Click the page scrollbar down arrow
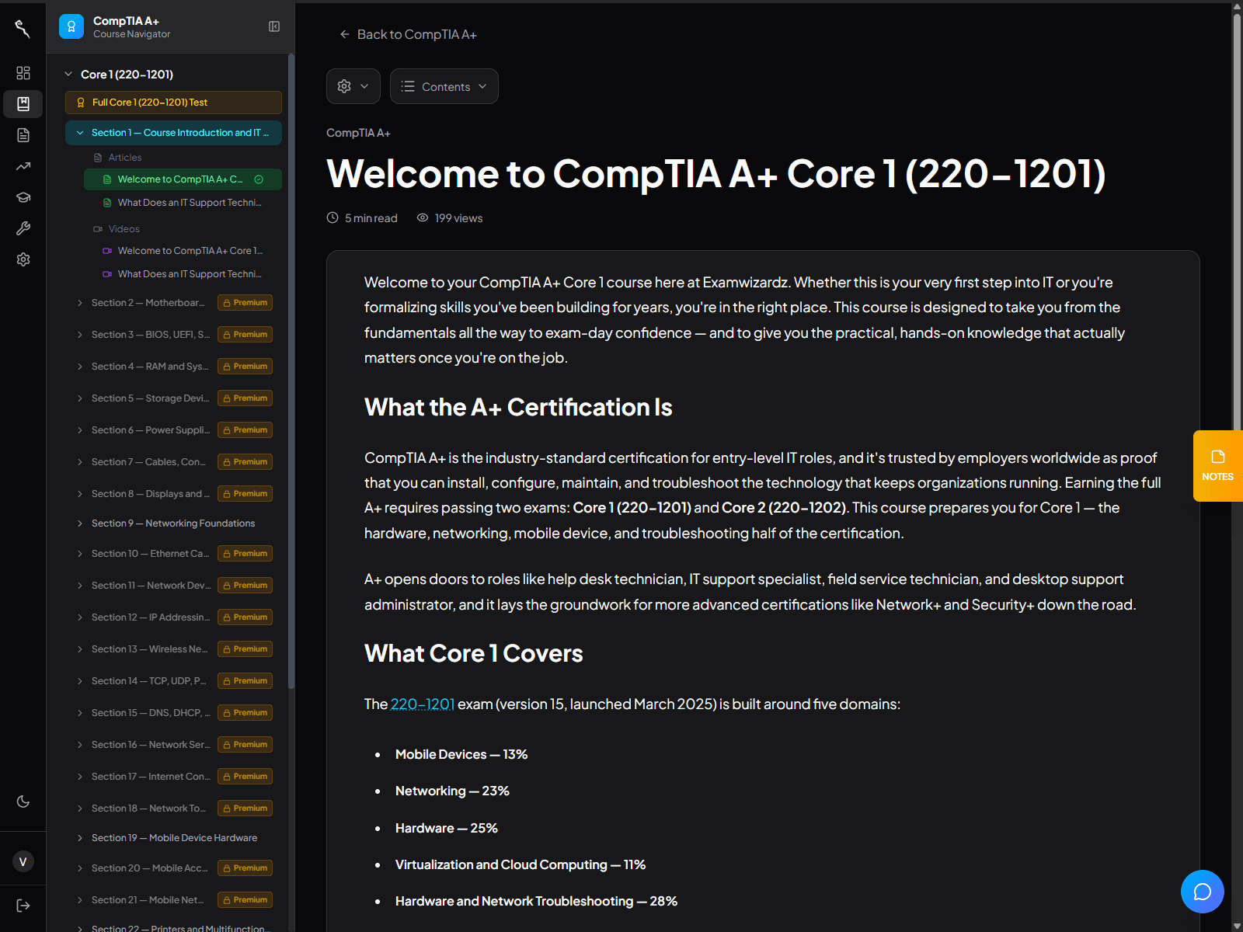The width and height of the screenshot is (1243, 932). 1237,926
